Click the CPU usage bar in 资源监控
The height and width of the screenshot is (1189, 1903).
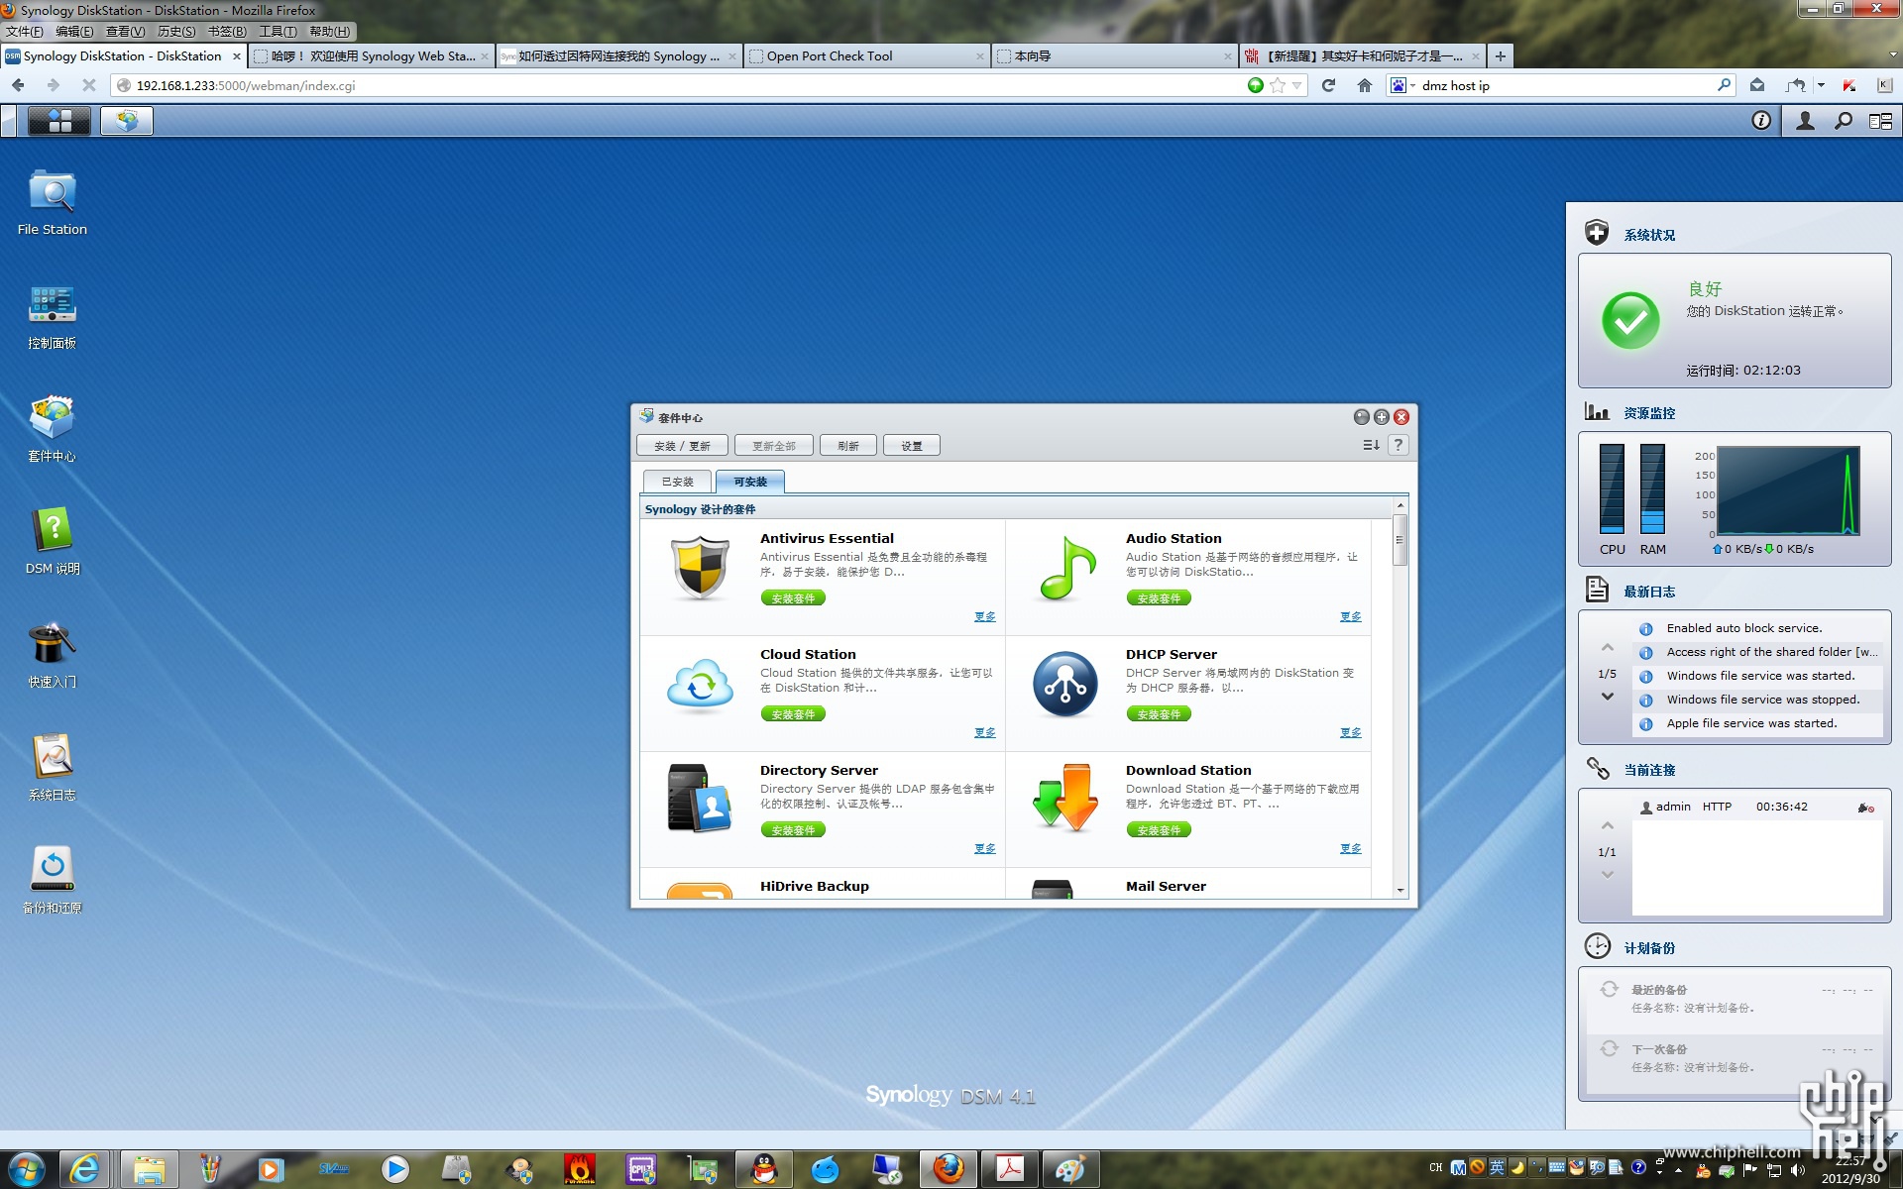point(1612,488)
